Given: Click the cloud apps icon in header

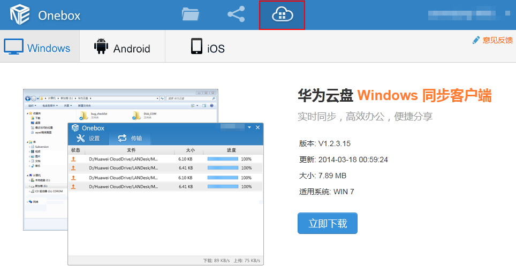Looking at the screenshot, I should point(282,15).
